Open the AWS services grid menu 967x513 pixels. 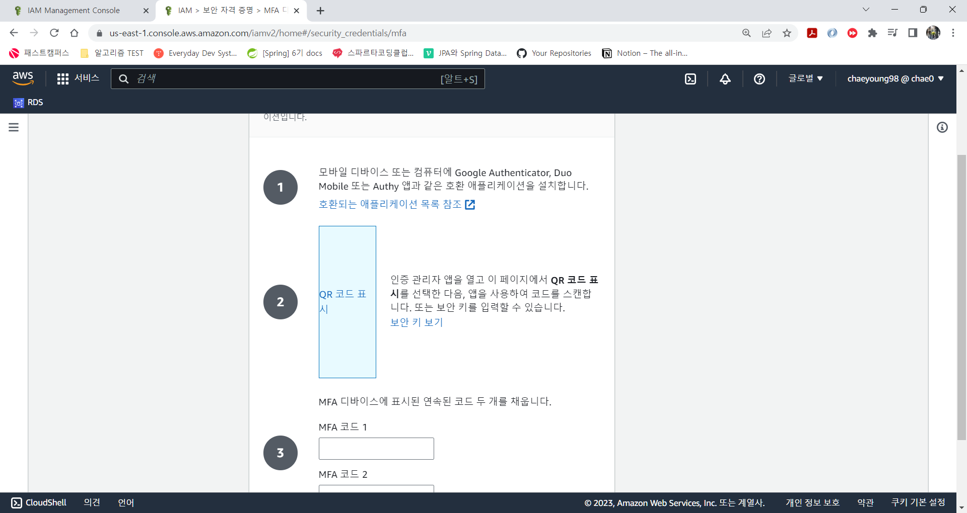click(x=62, y=79)
